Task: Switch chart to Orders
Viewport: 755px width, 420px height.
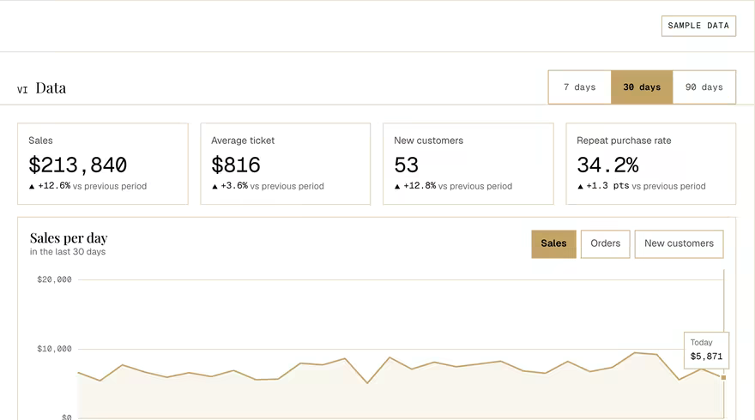Action: [x=605, y=244]
